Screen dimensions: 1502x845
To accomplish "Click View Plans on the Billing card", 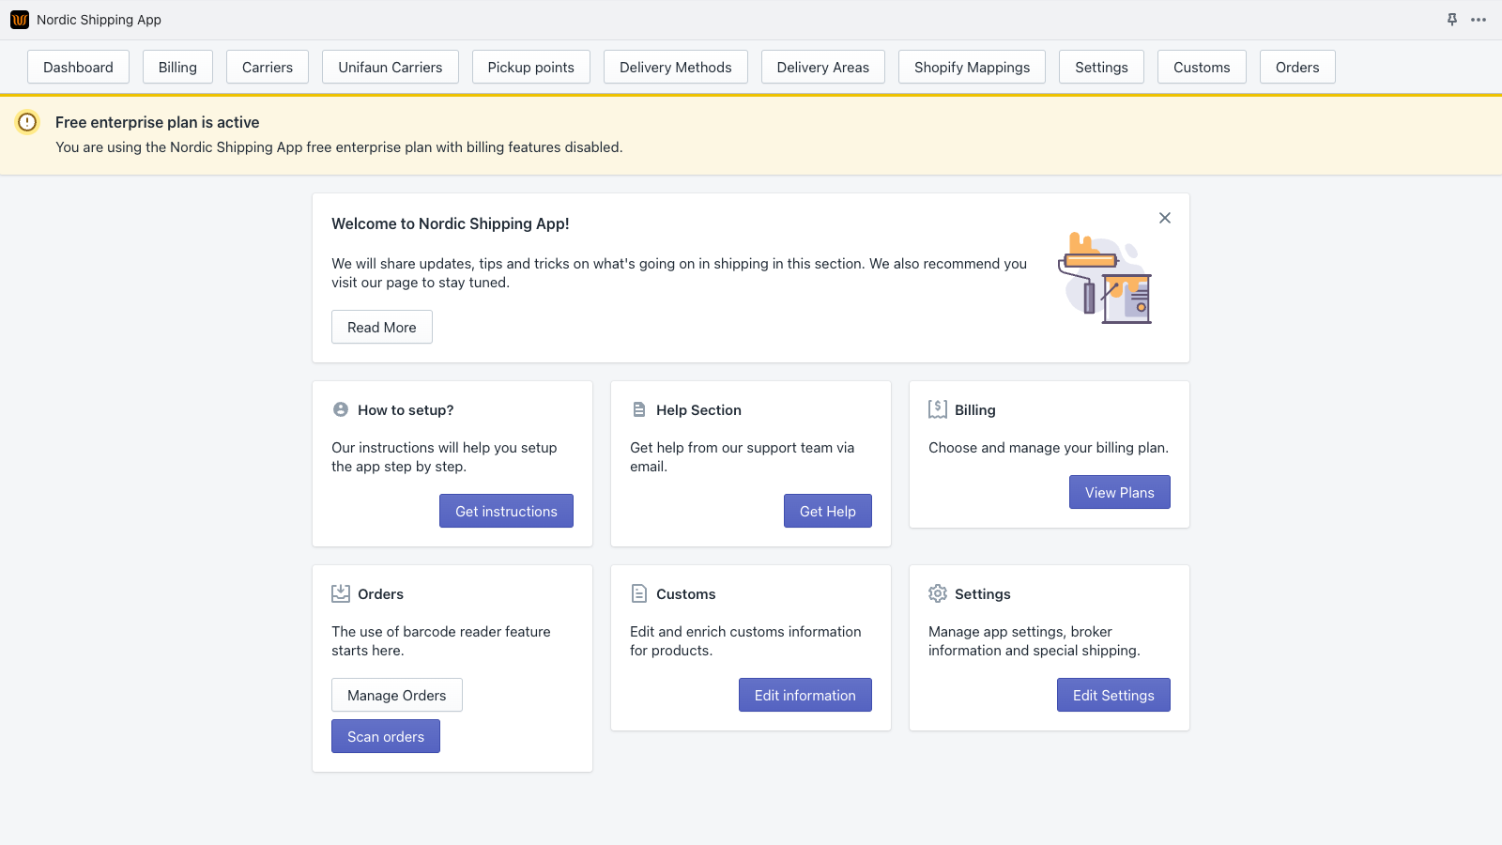I will pyautogui.click(x=1119, y=492).
